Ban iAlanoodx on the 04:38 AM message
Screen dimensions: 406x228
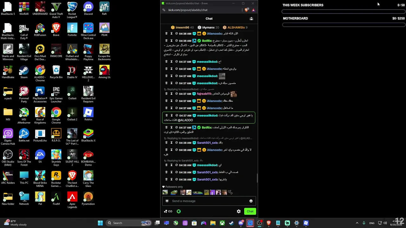tap(176, 150)
